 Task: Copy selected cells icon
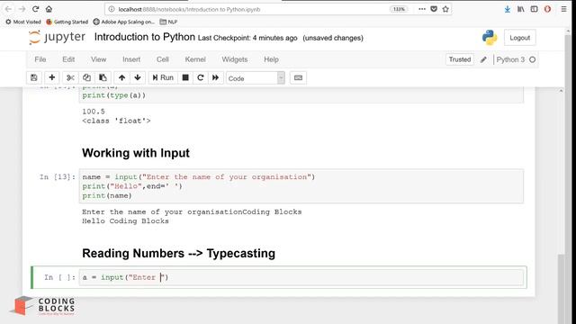[86, 78]
